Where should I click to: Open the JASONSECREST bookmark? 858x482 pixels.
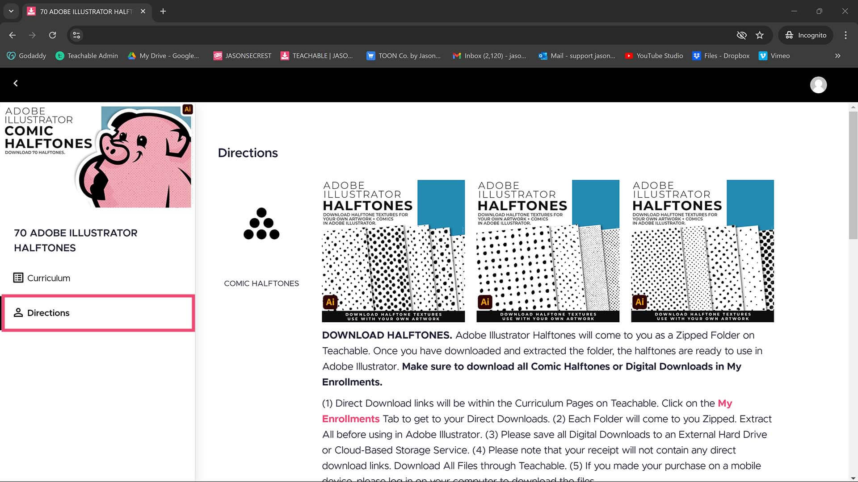click(243, 56)
